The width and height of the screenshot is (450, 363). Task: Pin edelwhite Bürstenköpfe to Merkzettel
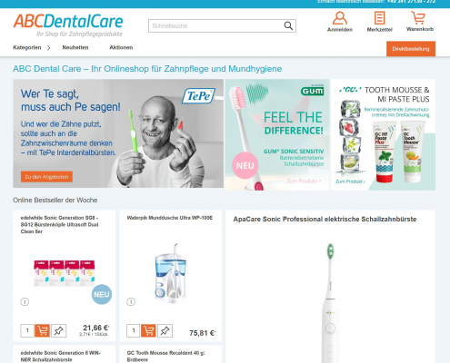click(58, 330)
